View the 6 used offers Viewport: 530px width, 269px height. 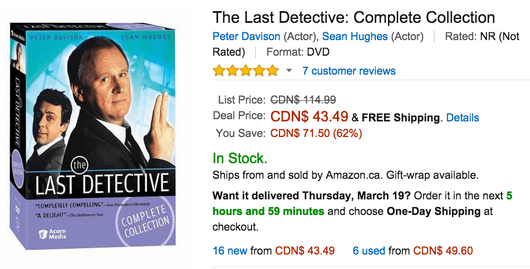coord(369,251)
